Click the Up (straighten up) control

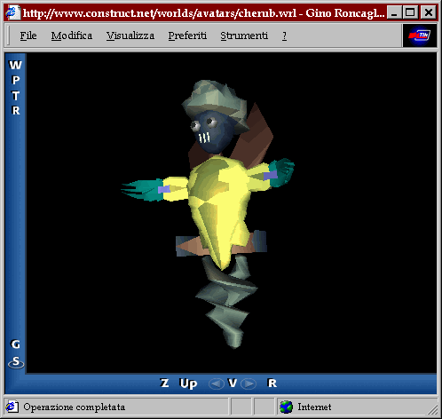click(x=188, y=383)
